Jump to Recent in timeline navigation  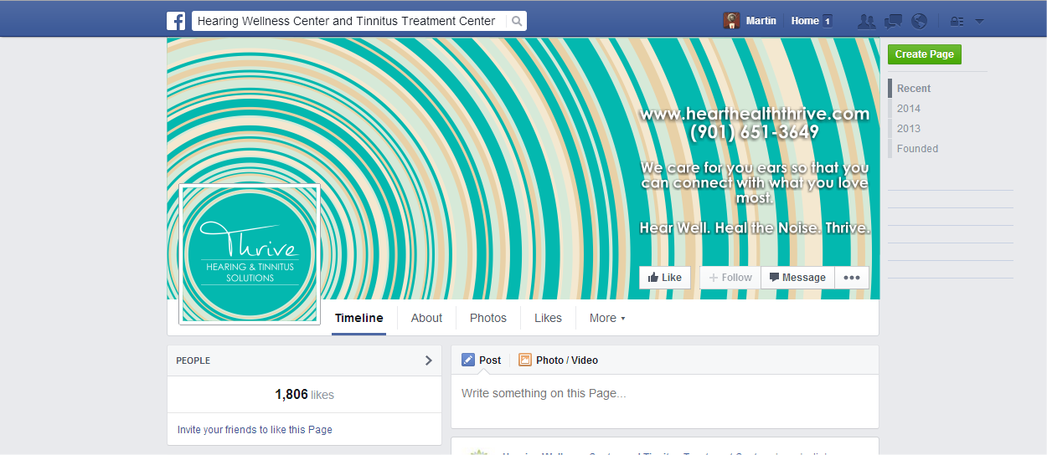click(914, 88)
